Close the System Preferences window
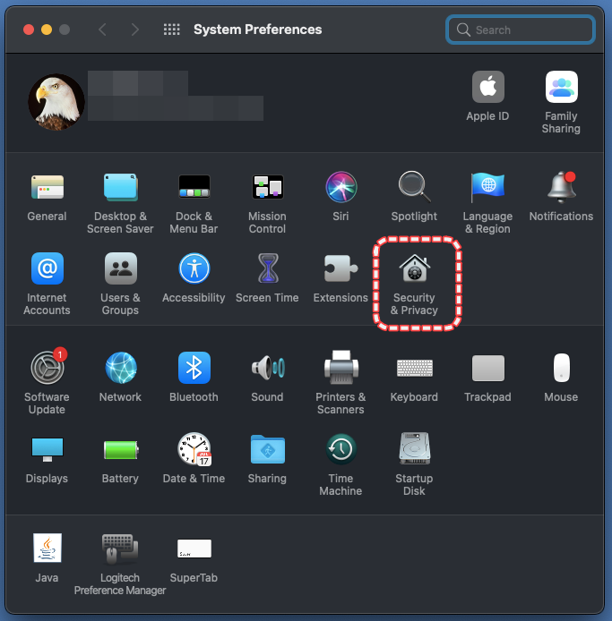 coord(29,30)
